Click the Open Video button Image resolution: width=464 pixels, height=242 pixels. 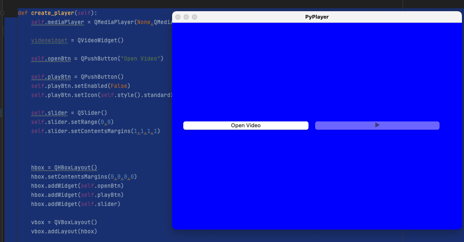(245, 126)
